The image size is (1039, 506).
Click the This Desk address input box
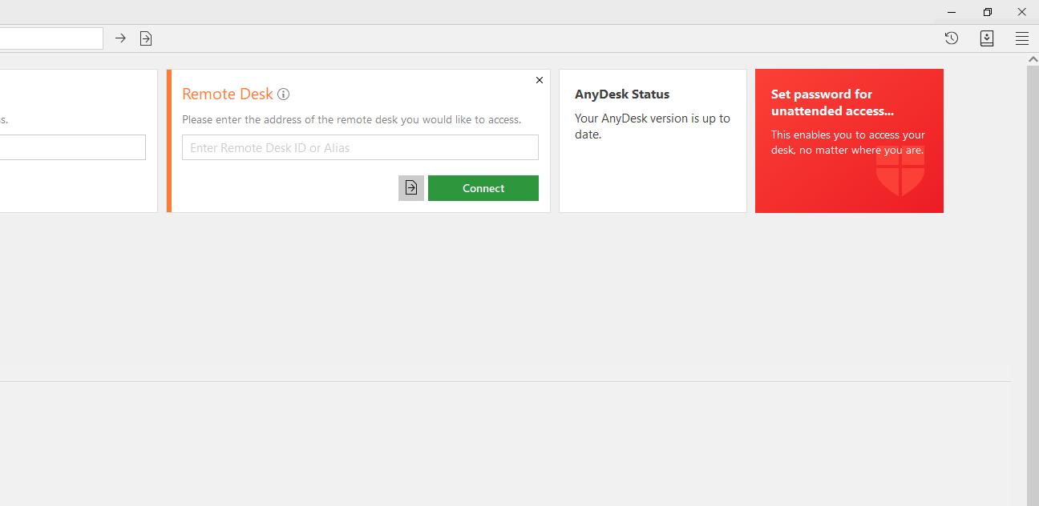click(73, 147)
